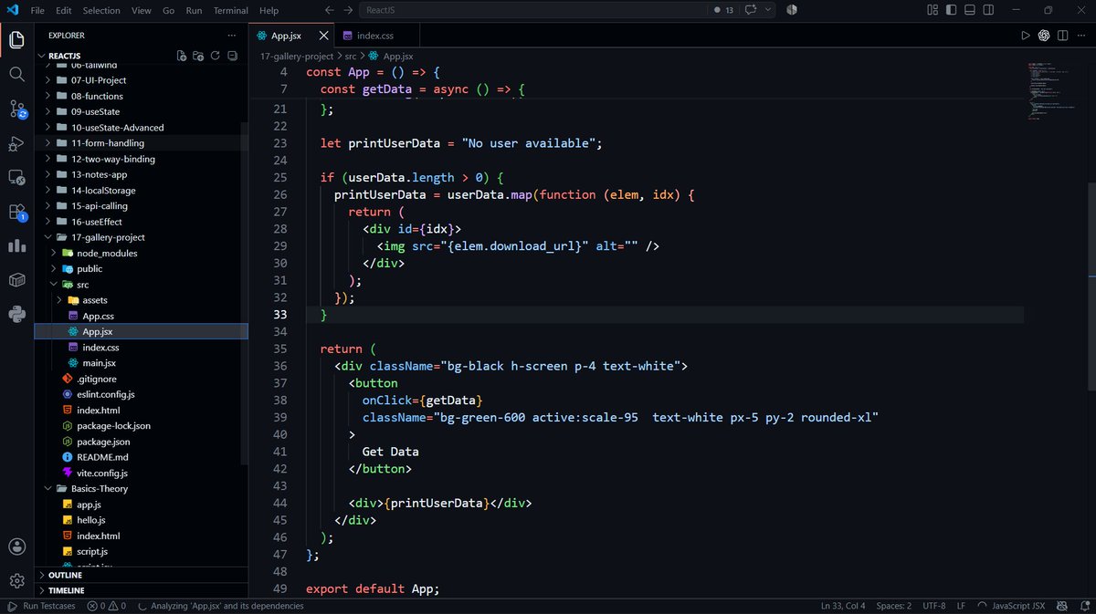Open package.json in the Explorer

(x=103, y=442)
